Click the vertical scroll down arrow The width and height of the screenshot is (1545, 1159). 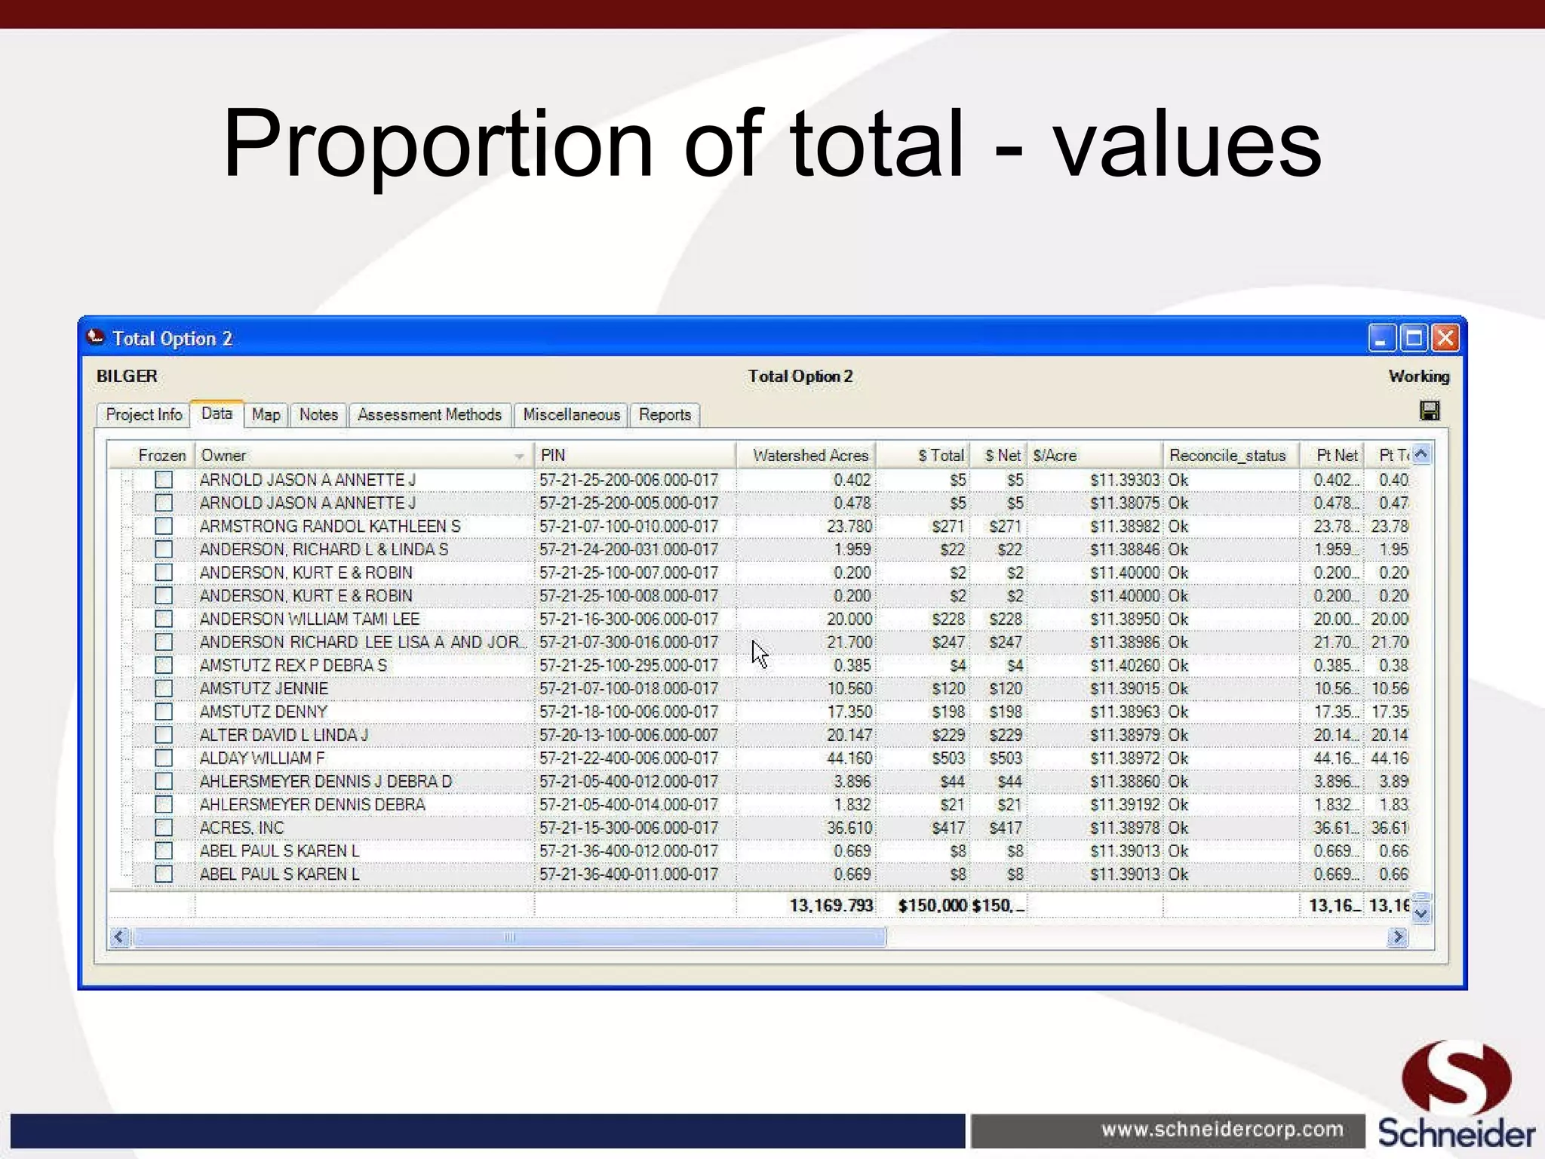click(x=1421, y=914)
